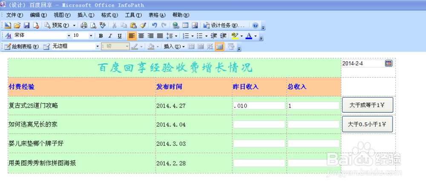Open the 文件(F) menu
Screen dimensions: 426x187
pyautogui.click(x=14, y=15)
